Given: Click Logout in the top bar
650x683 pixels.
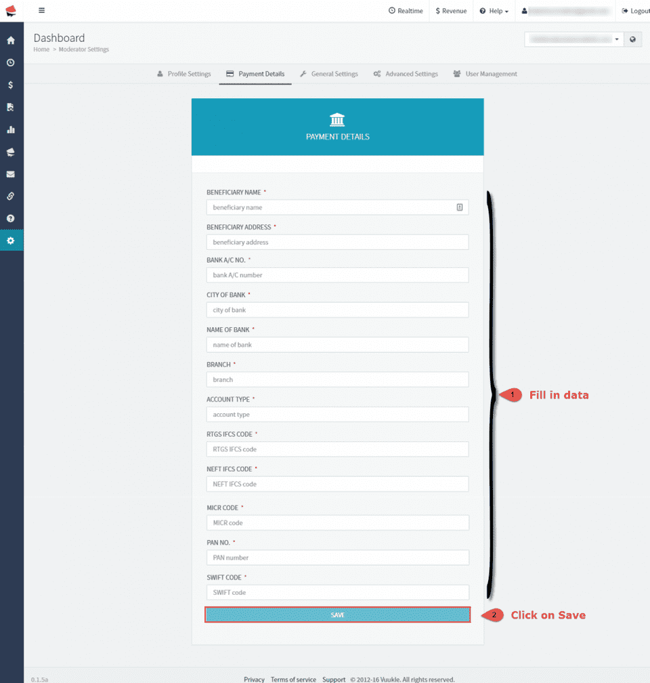Looking at the screenshot, I should [637, 10].
